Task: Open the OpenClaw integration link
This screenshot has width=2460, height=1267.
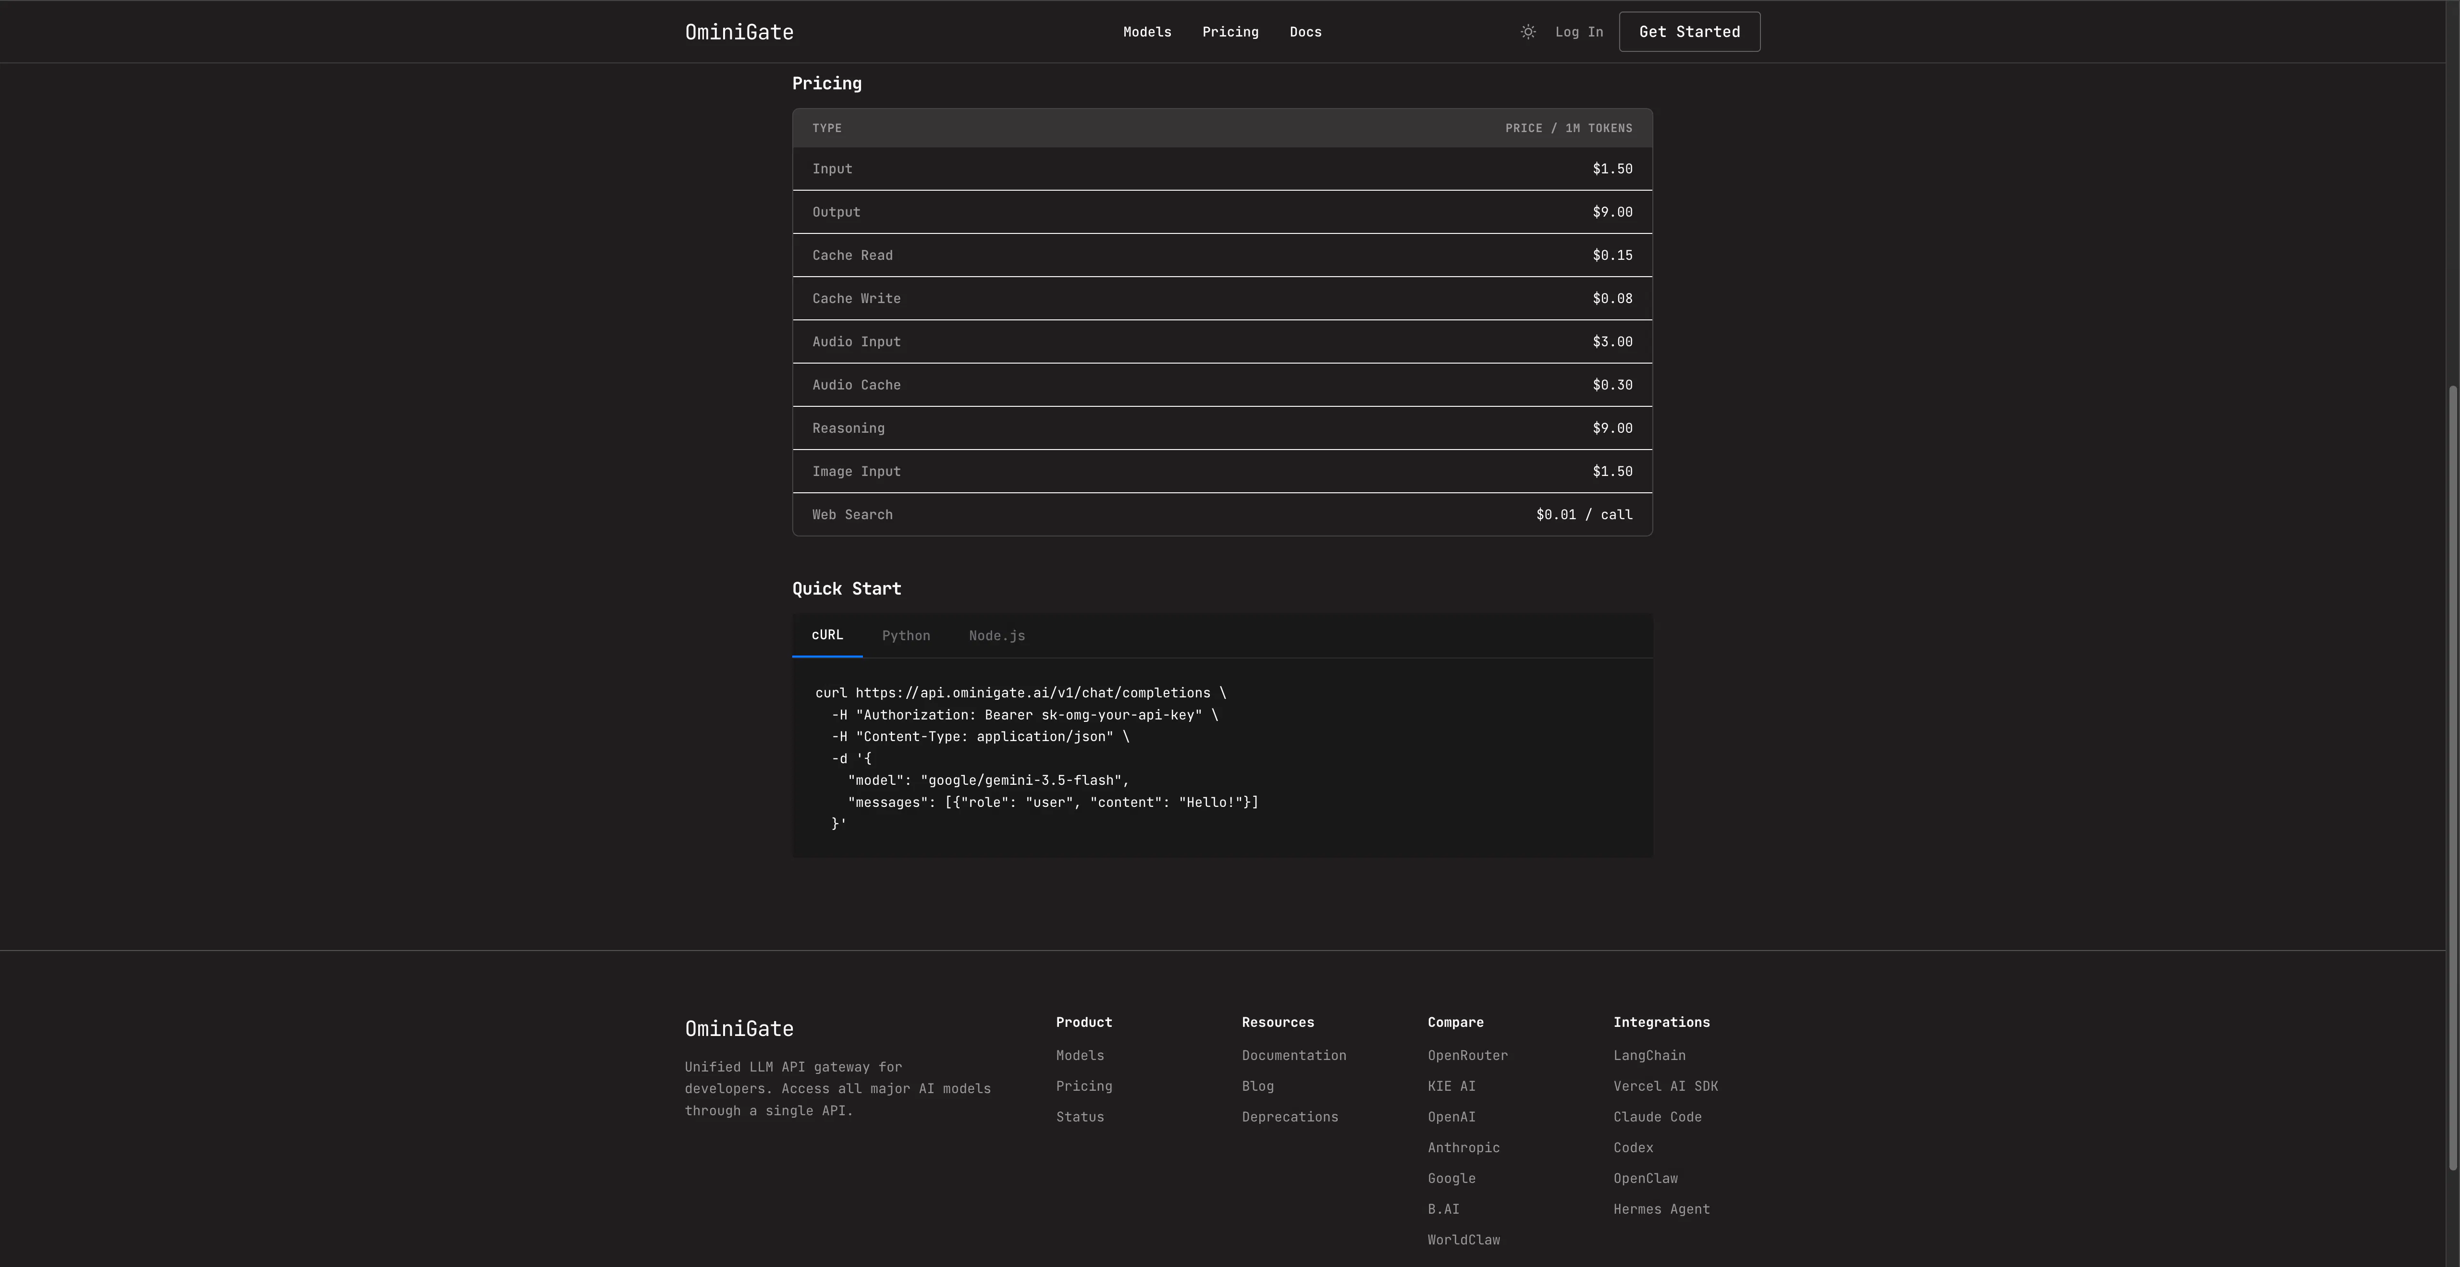Action: [x=1646, y=1178]
